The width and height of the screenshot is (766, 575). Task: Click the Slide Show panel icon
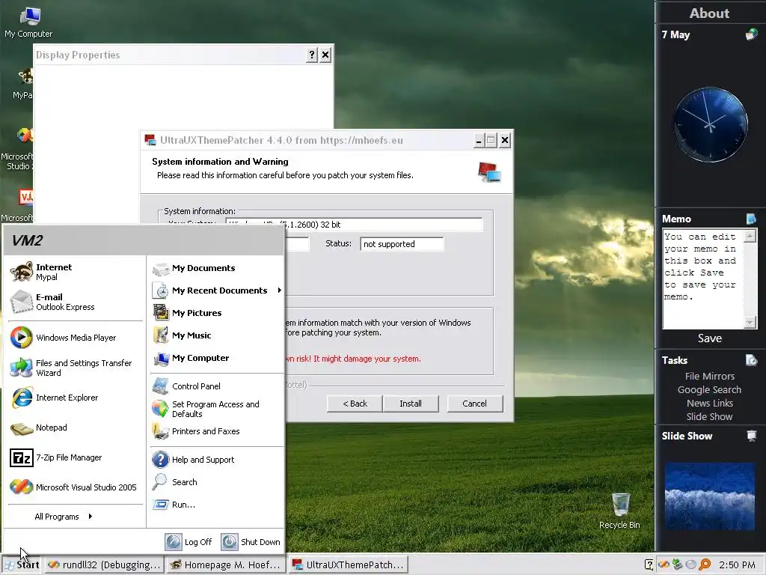pyautogui.click(x=751, y=436)
